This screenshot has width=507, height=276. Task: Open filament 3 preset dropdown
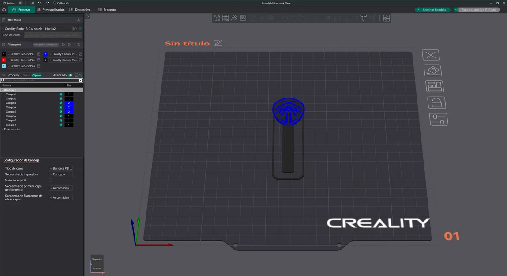(22, 60)
